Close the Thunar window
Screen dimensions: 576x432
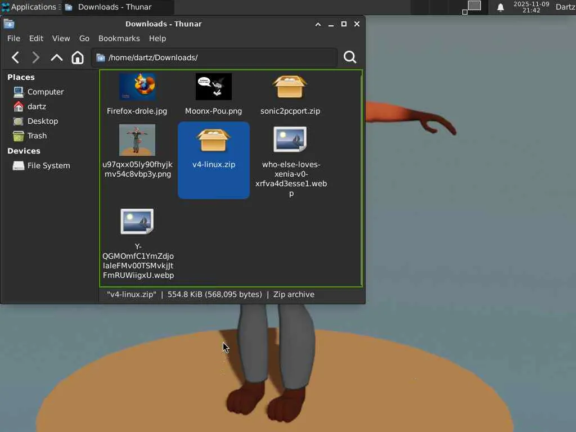pyautogui.click(x=357, y=24)
